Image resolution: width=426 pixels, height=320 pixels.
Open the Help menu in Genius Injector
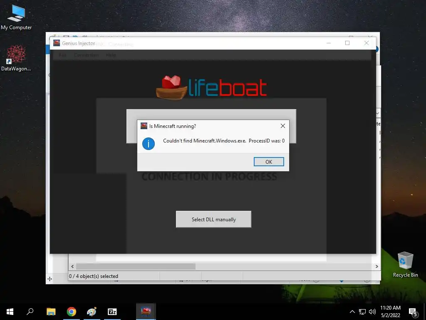(x=111, y=55)
